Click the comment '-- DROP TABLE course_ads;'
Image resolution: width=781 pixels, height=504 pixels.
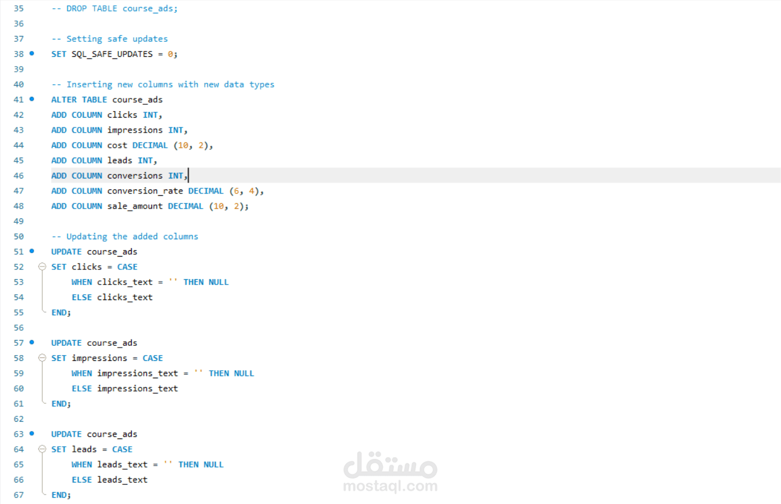coord(114,9)
